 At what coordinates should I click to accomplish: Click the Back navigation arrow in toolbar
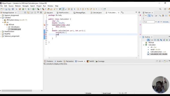[x=94, y=9]
